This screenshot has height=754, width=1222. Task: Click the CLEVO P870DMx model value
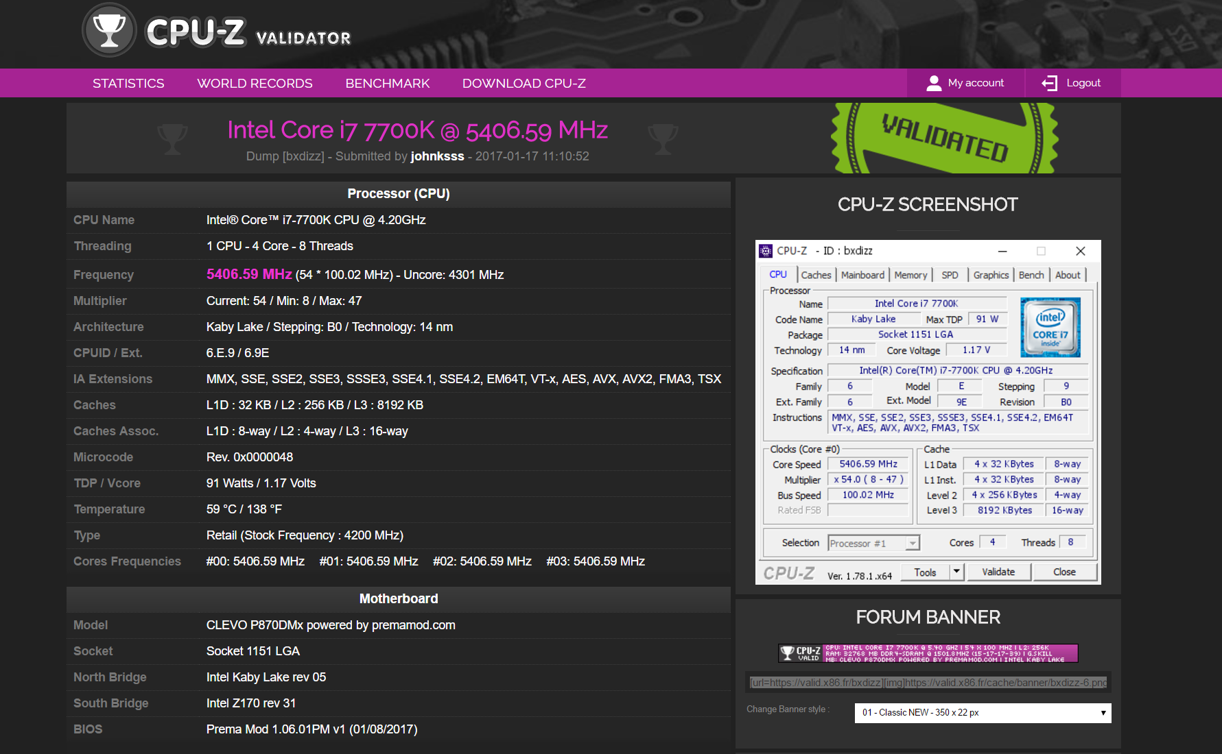click(x=331, y=625)
